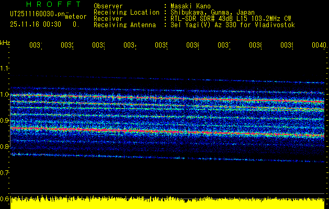Select the 25.11.16 00:30 date stamp

click(x=36, y=25)
